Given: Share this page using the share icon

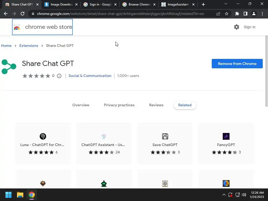Looking at the screenshot, I should (x=218, y=14).
